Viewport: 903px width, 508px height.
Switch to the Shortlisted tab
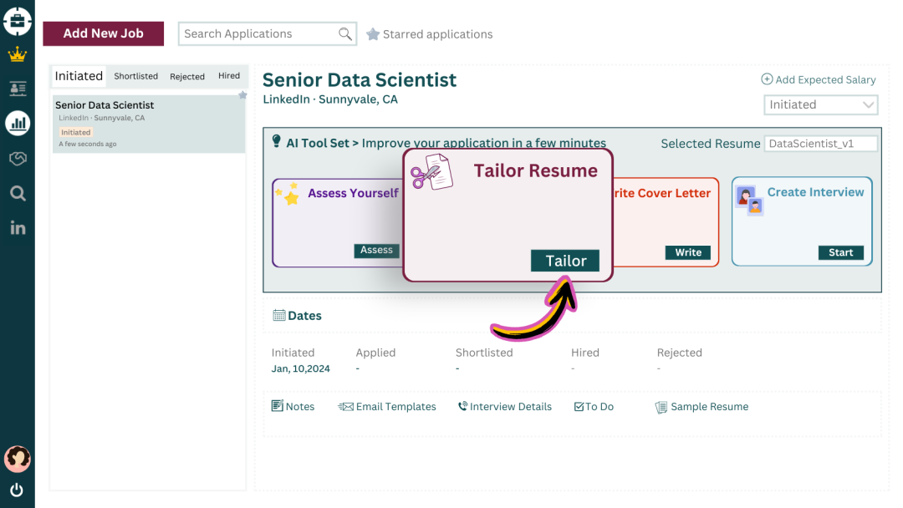pyautogui.click(x=136, y=76)
